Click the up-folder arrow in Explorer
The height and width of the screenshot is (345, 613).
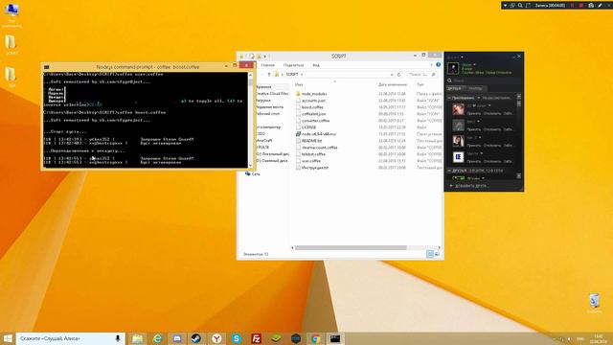269,75
